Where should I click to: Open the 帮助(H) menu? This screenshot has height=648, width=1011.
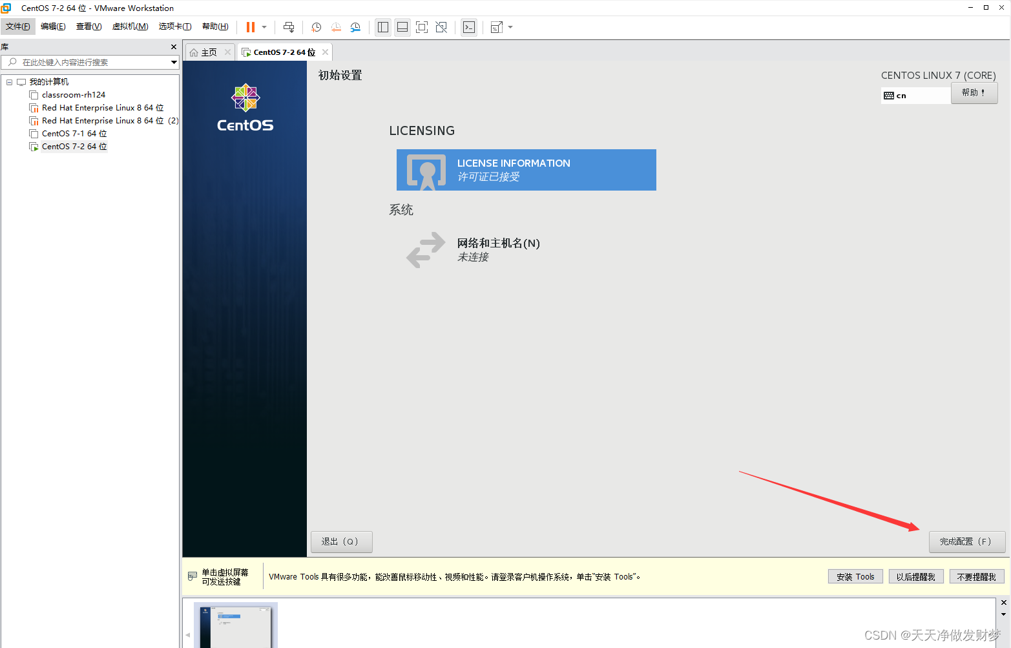click(x=215, y=26)
